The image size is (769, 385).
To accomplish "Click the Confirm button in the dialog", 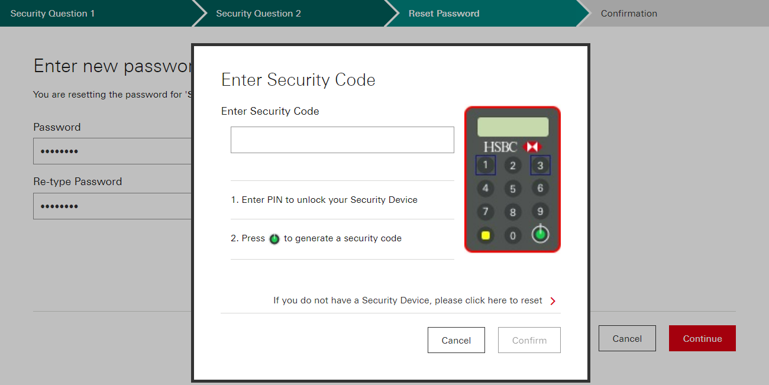I will [x=529, y=340].
